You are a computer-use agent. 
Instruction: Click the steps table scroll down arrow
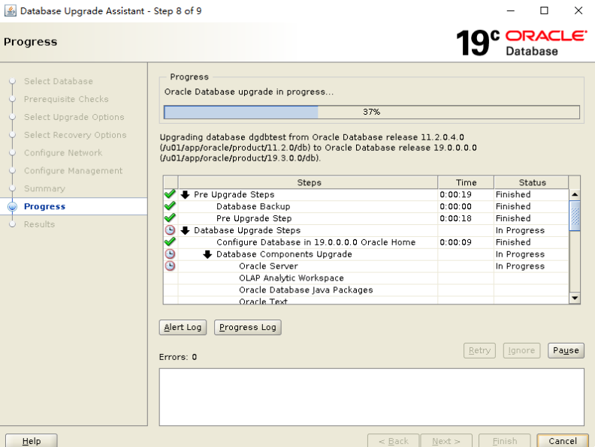(575, 298)
